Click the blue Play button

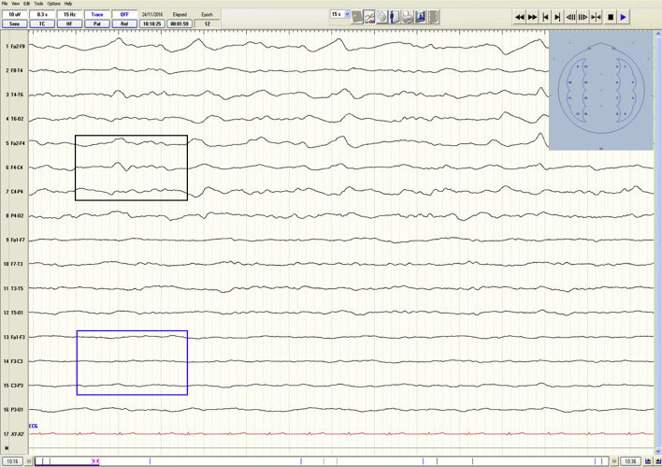coord(624,17)
